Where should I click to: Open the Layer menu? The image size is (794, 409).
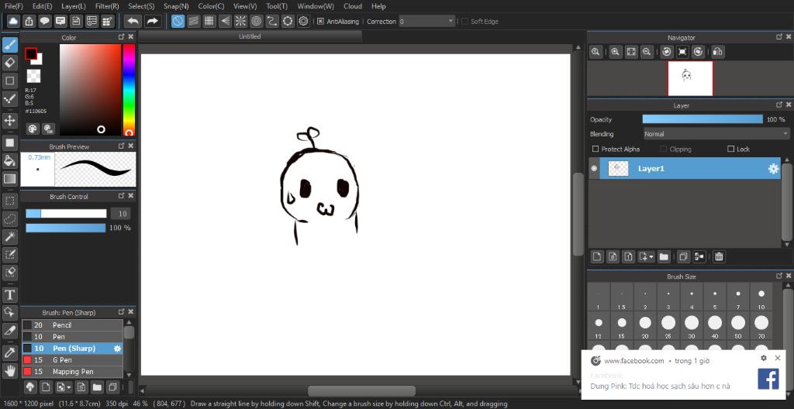[74, 6]
